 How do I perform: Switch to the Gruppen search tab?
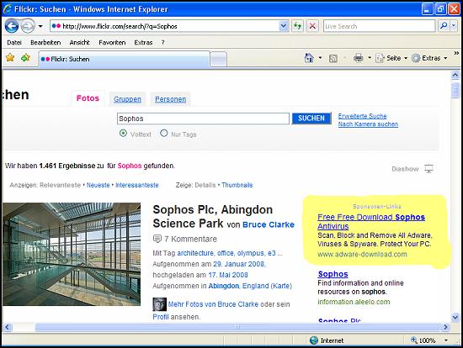tap(128, 99)
